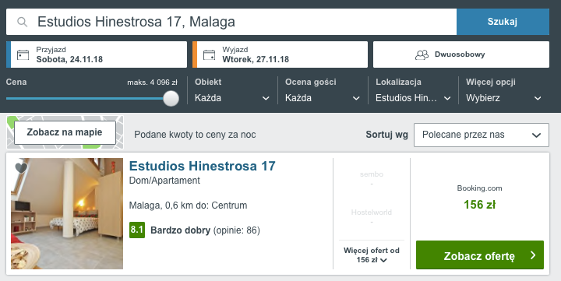Image resolution: width=561 pixels, height=281 pixels.
Task: Click the 8.1 rating badge
Action: [x=137, y=230]
